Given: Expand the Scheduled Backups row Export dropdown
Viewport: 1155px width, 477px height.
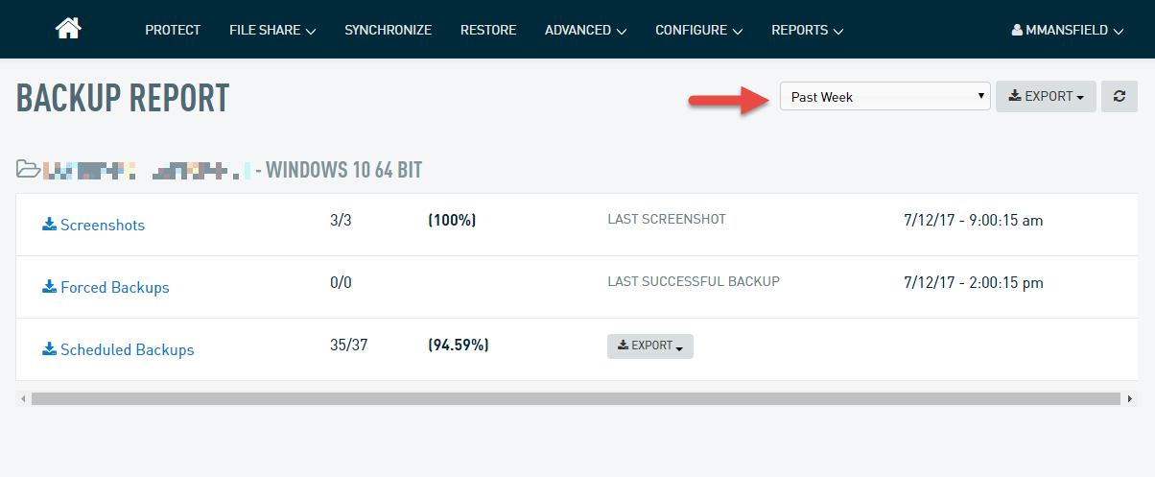Looking at the screenshot, I should [x=649, y=346].
